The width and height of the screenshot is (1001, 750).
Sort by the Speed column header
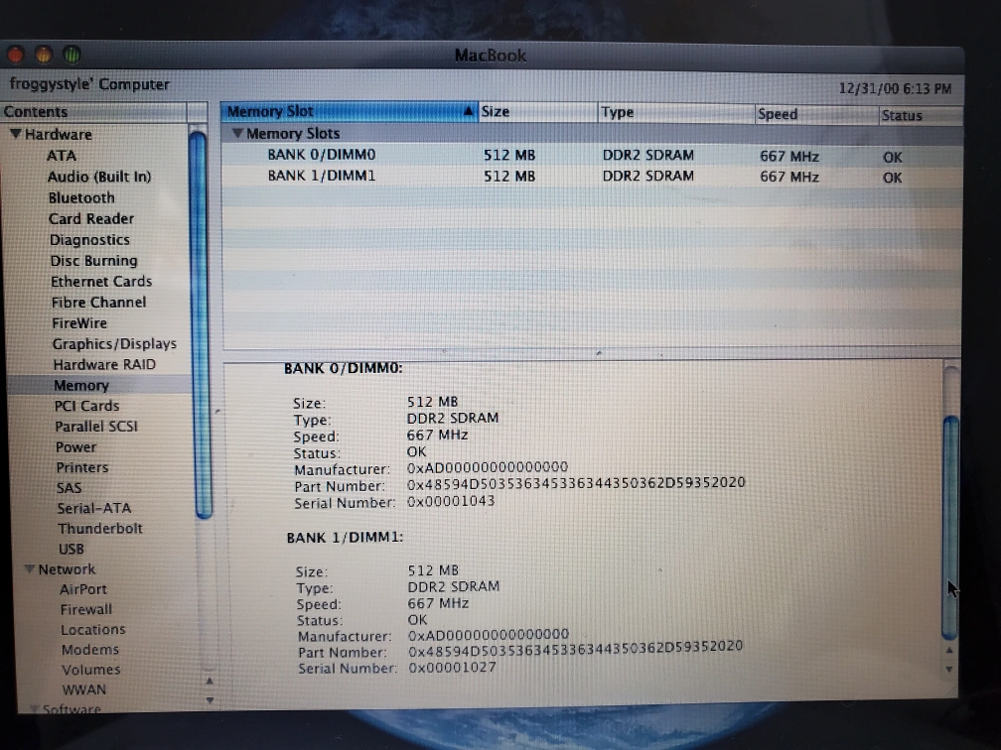pyautogui.click(x=778, y=114)
